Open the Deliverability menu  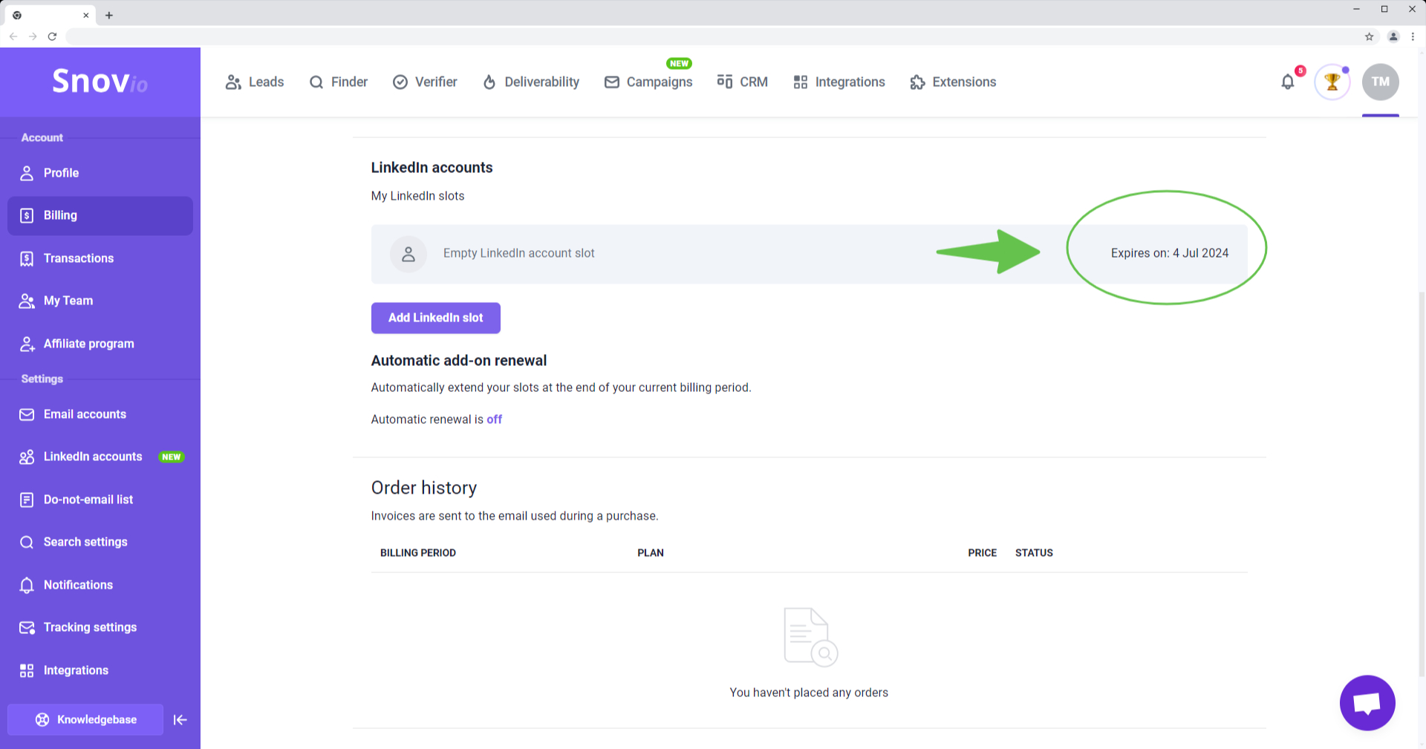(x=531, y=82)
